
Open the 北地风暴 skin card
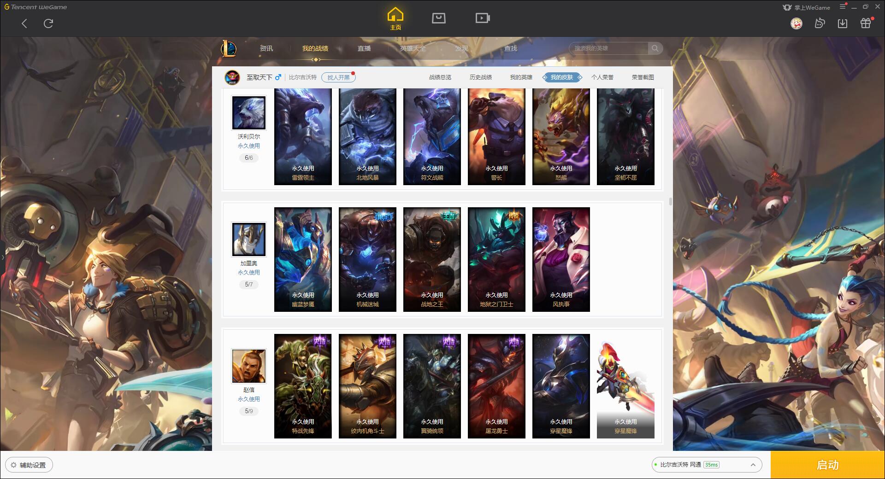367,137
